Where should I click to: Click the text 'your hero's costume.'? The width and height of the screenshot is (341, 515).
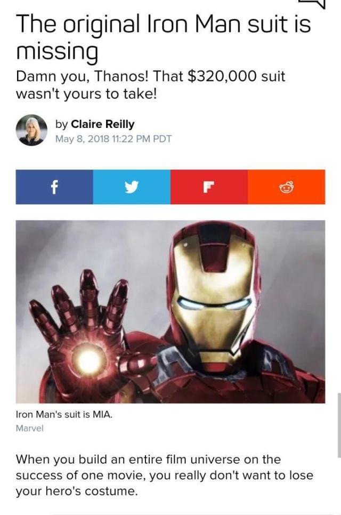point(76,492)
